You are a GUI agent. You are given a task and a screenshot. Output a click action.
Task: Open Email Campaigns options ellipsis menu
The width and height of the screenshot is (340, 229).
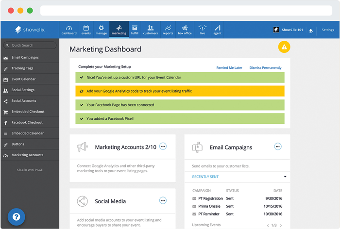[x=278, y=147]
